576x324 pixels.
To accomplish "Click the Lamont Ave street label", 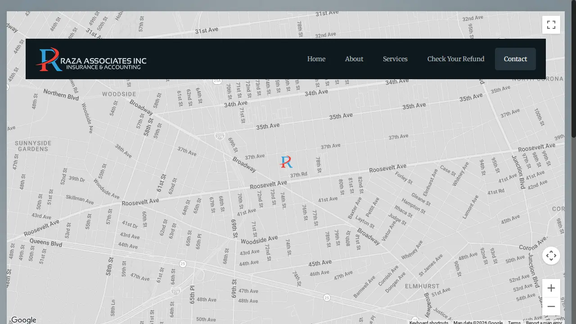I will pos(471,207).
